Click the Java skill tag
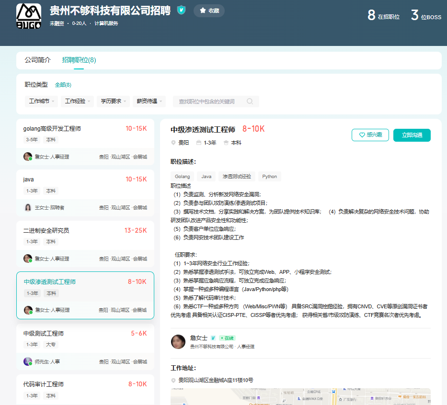Screen dimensions: 447x405 tap(206, 177)
